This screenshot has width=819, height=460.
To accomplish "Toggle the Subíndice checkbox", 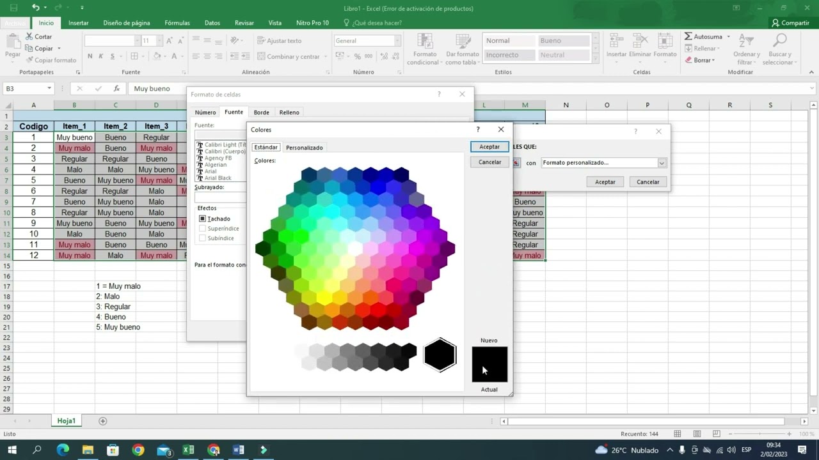I will tap(203, 238).
